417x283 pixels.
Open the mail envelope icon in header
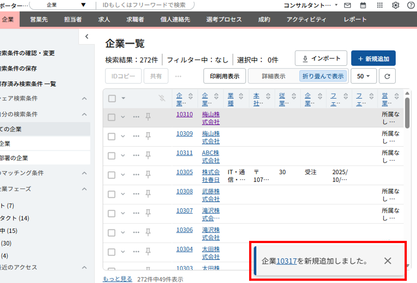coord(347,5)
